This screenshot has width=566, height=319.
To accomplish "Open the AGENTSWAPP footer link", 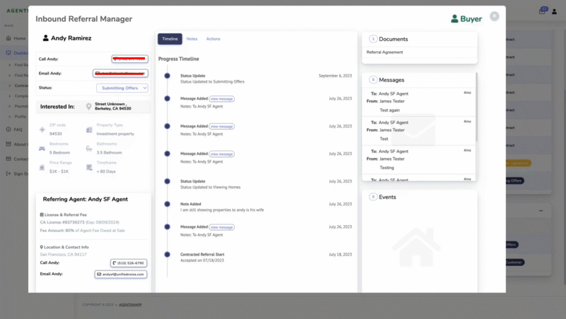I will point(130,305).
